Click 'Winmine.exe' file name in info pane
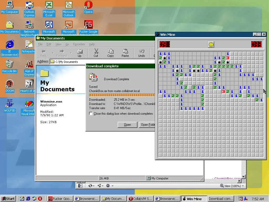The image size is (269, 202). click(51, 102)
